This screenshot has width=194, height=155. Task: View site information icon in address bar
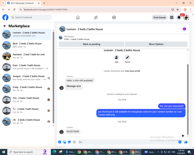pos(21,10)
